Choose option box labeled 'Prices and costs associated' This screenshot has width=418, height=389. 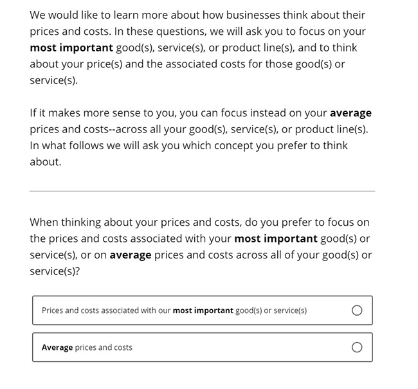[x=203, y=310]
